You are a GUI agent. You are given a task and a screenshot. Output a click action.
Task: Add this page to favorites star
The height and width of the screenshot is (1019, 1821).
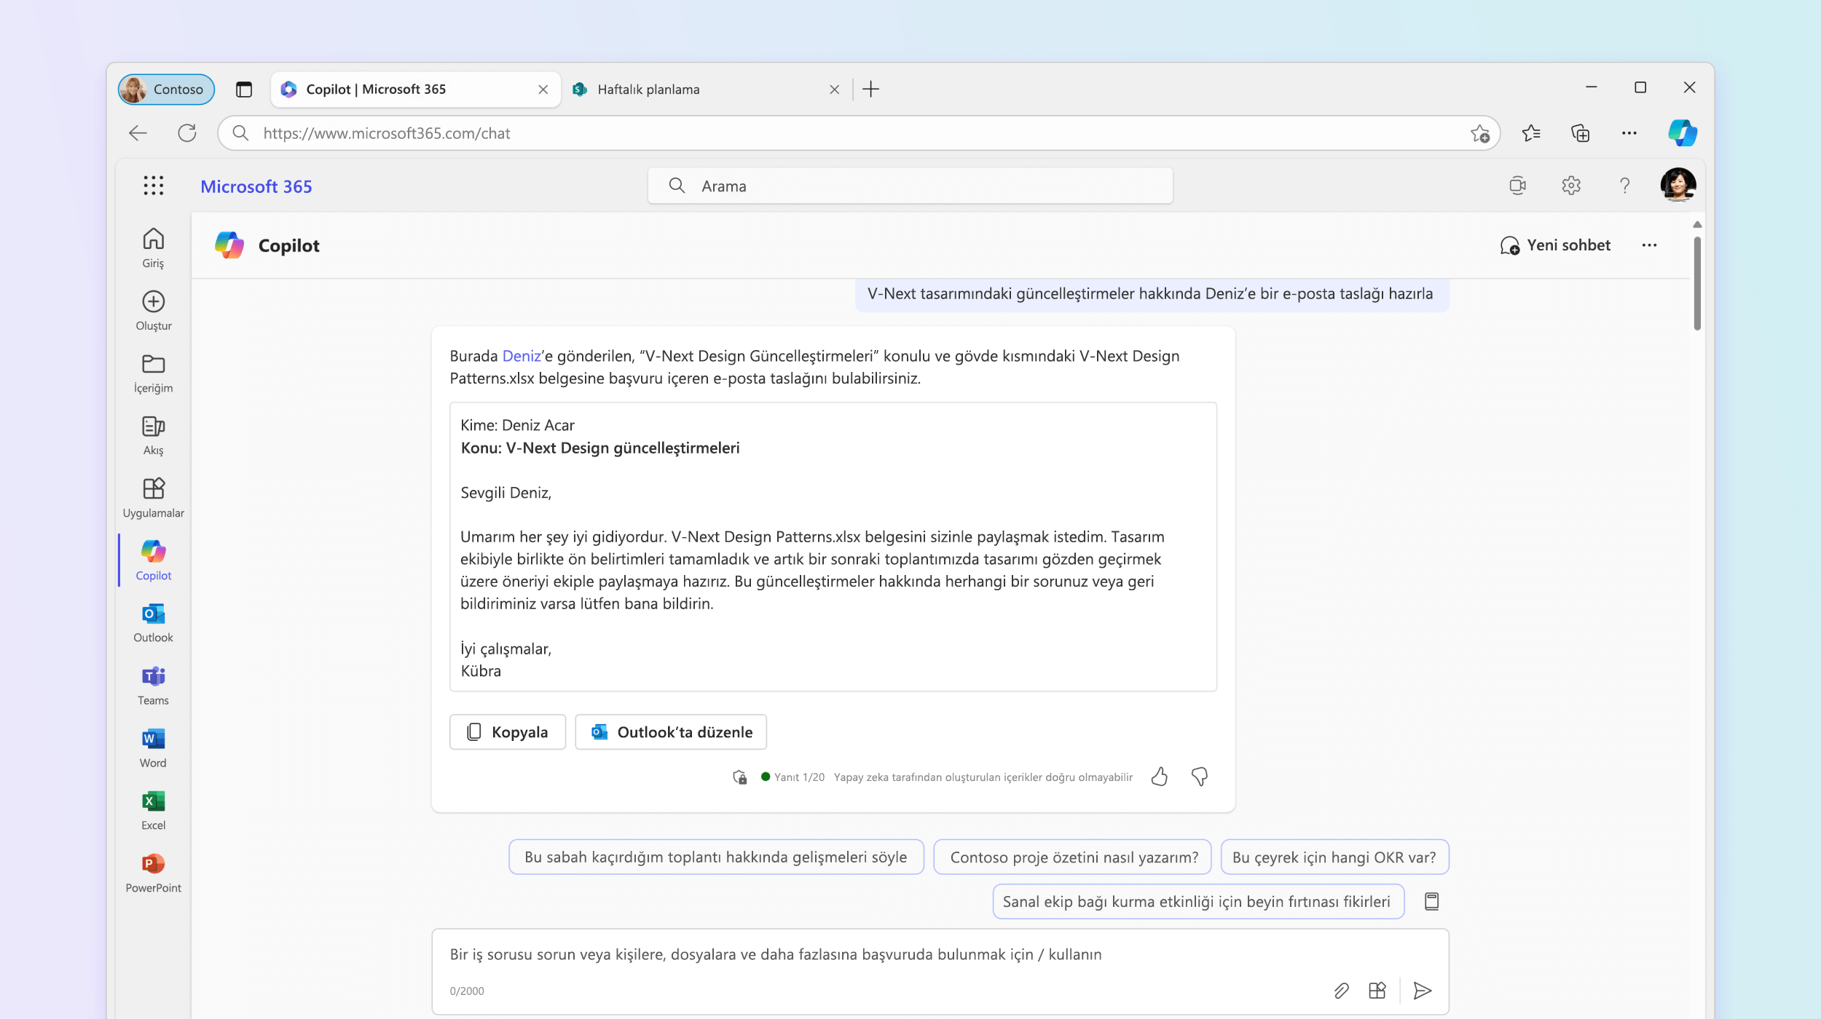coord(1479,133)
